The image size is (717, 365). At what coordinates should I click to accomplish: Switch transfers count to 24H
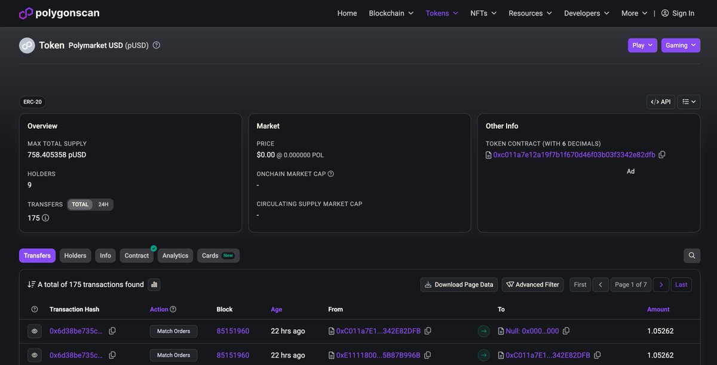coord(103,205)
